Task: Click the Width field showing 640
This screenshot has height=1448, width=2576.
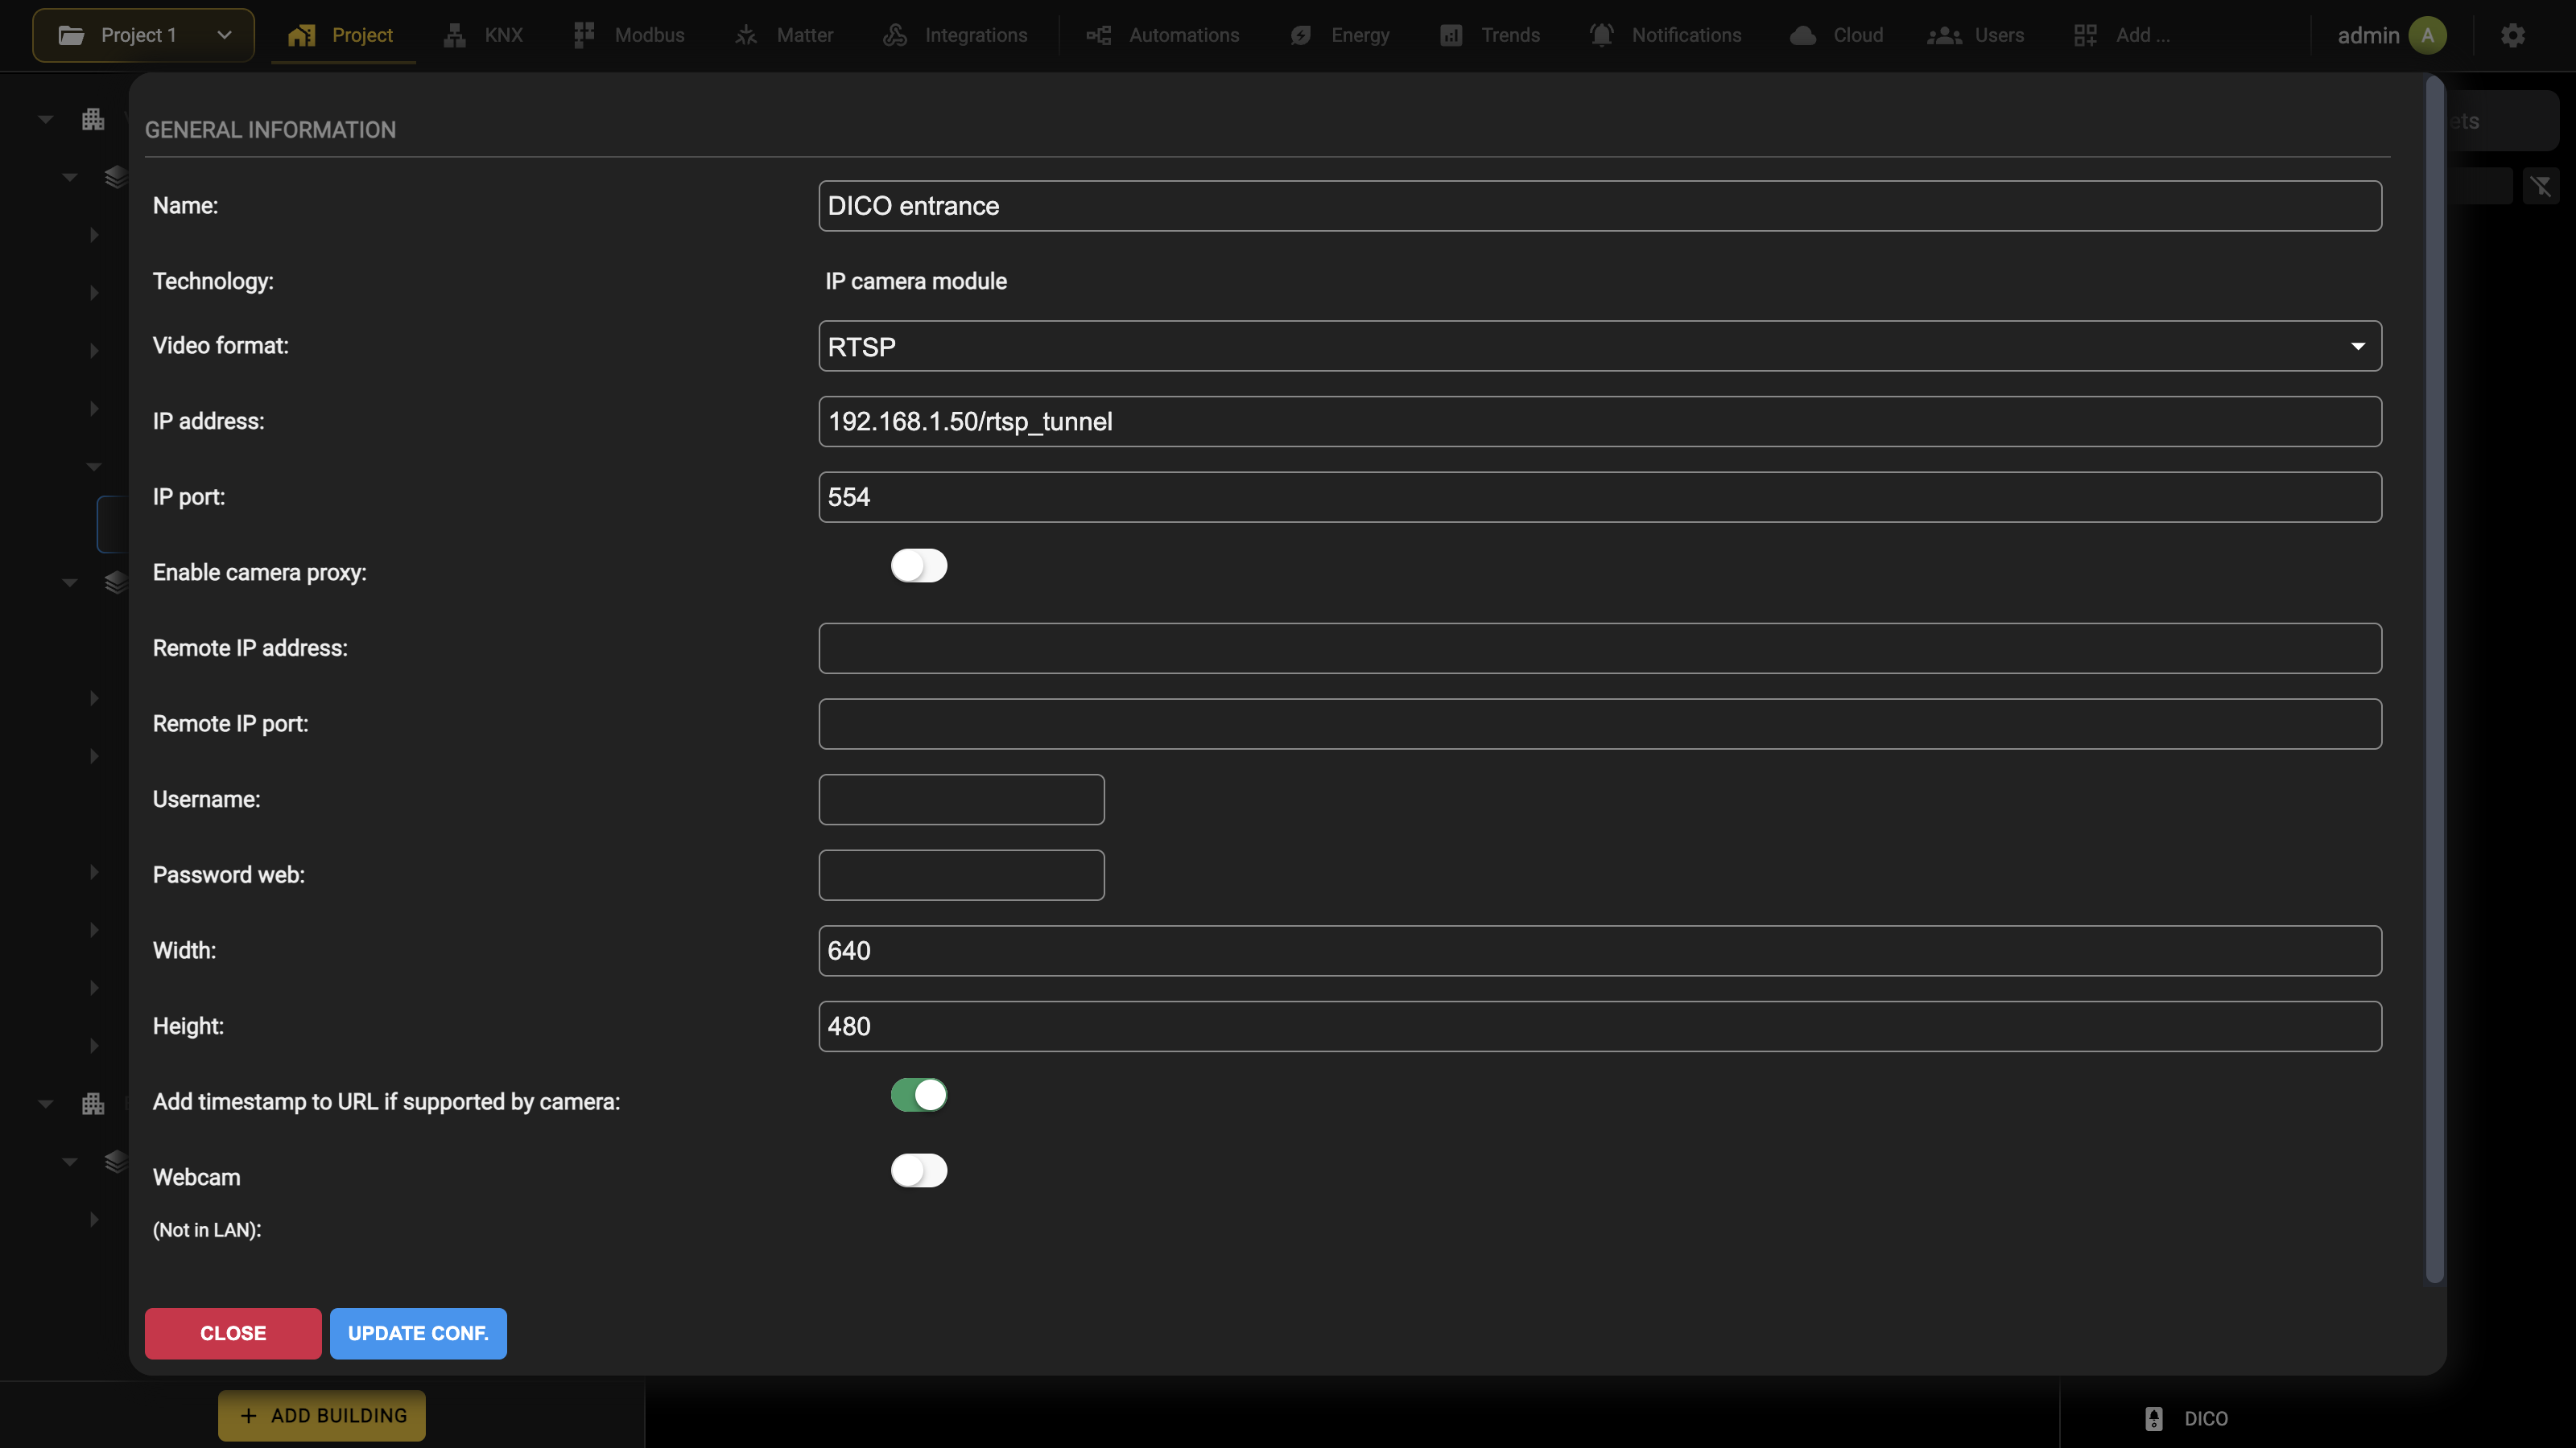Action: tap(1600, 950)
